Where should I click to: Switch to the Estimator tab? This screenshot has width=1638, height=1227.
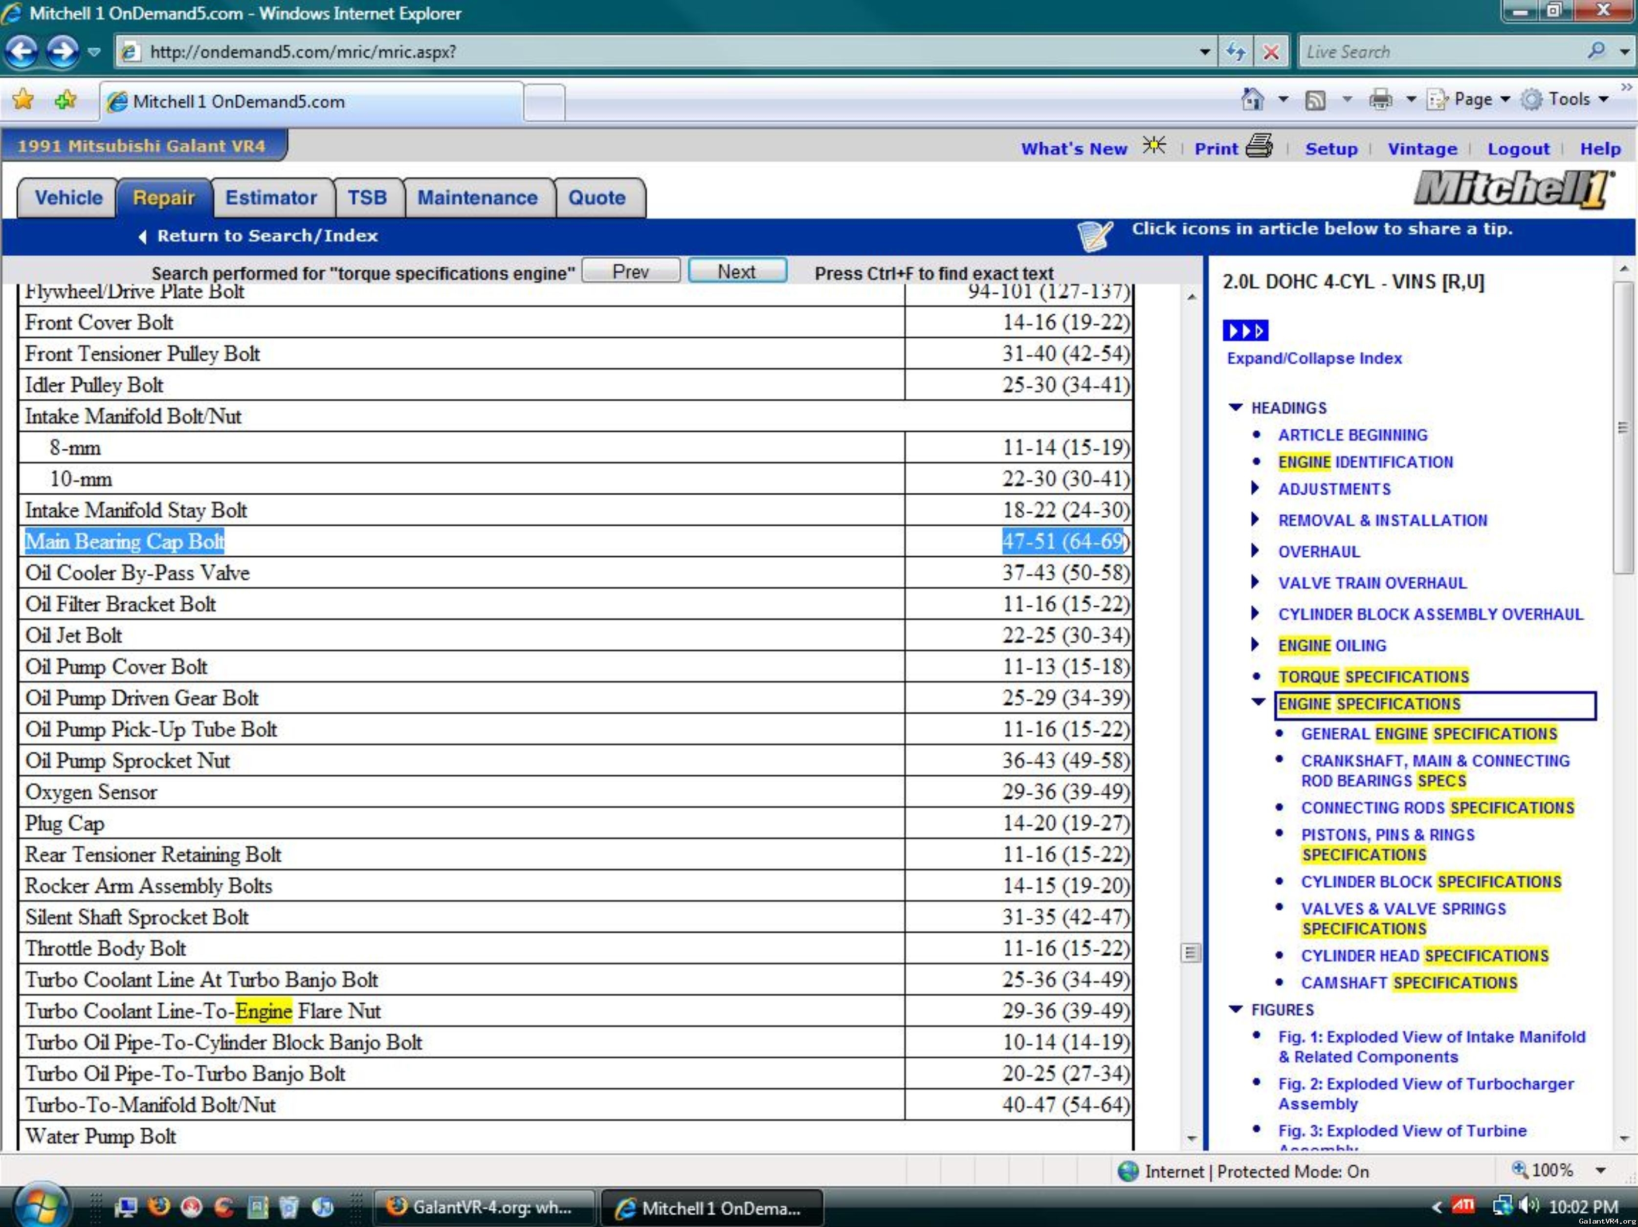click(270, 197)
